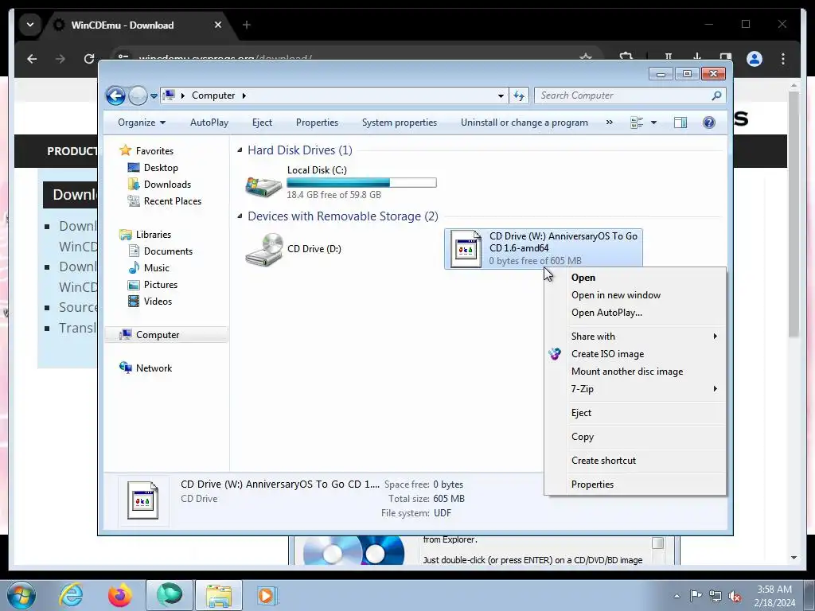Open the Videos library
Screen dimensions: 815x611
pos(158,302)
